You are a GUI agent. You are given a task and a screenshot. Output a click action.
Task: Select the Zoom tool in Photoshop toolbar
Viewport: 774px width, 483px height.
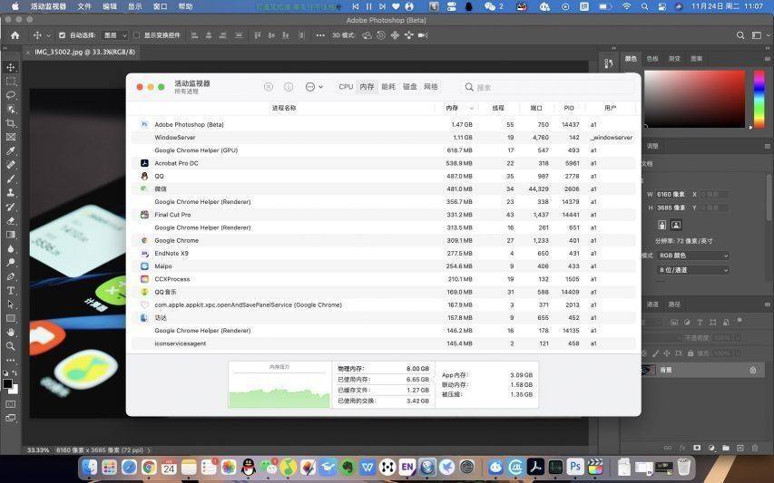10,346
